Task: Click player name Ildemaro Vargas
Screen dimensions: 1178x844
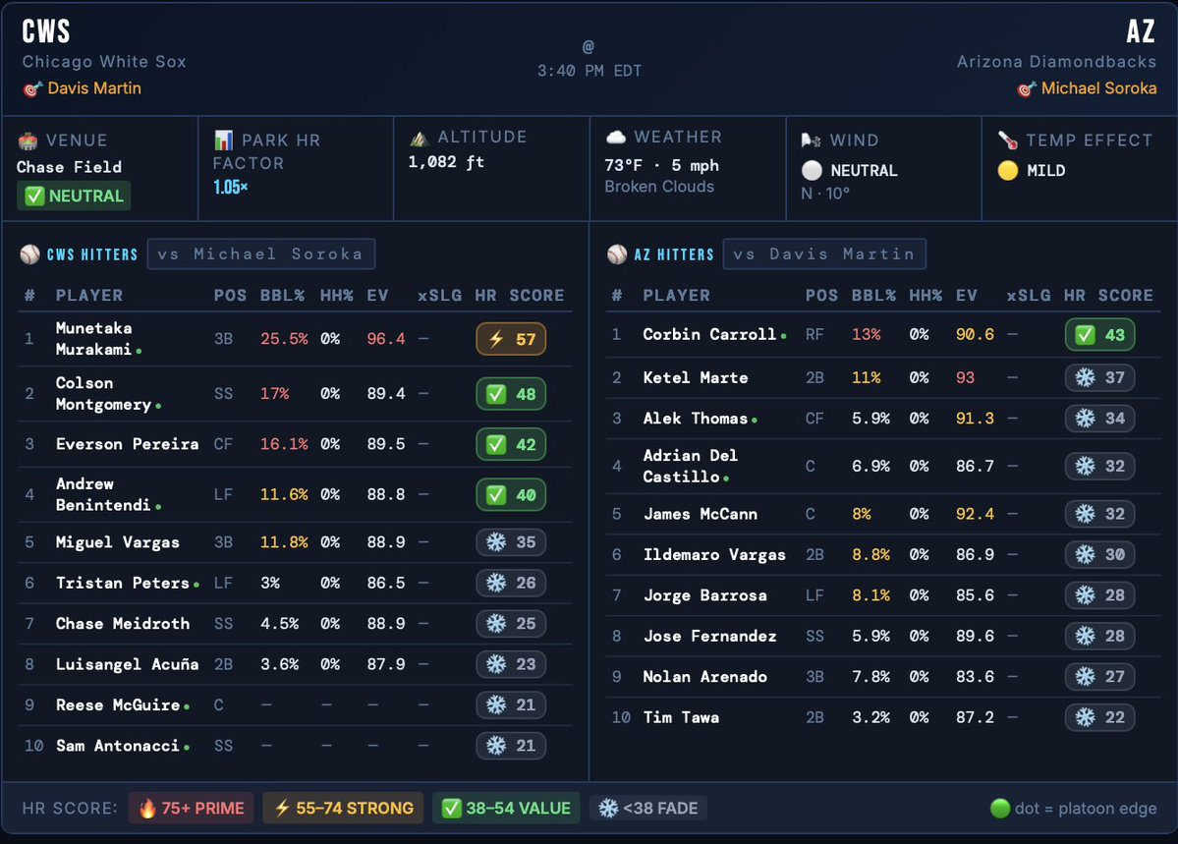Action: (713, 555)
